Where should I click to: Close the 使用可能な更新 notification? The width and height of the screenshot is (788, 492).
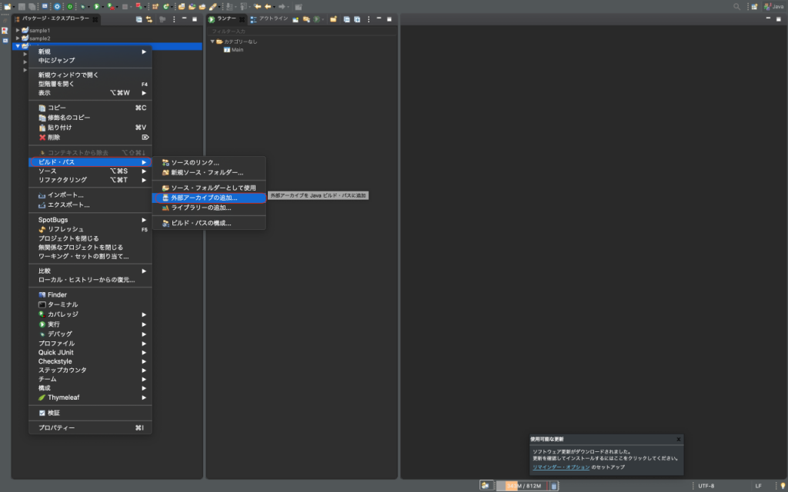(x=678, y=439)
